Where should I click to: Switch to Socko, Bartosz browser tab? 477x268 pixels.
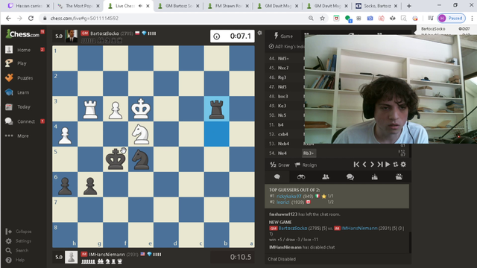[x=377, y=6]
